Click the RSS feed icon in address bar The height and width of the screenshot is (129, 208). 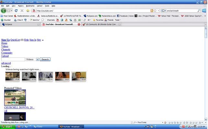point(152,11)
